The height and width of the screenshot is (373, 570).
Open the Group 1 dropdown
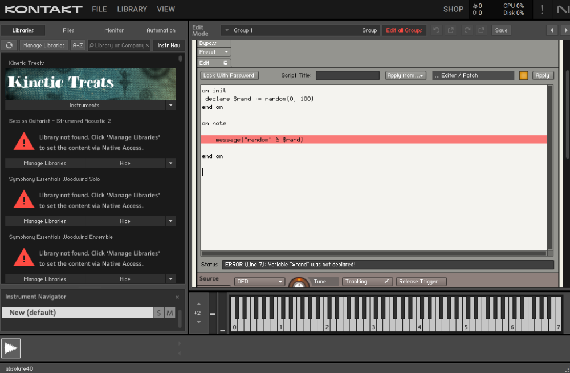point(226,30)
